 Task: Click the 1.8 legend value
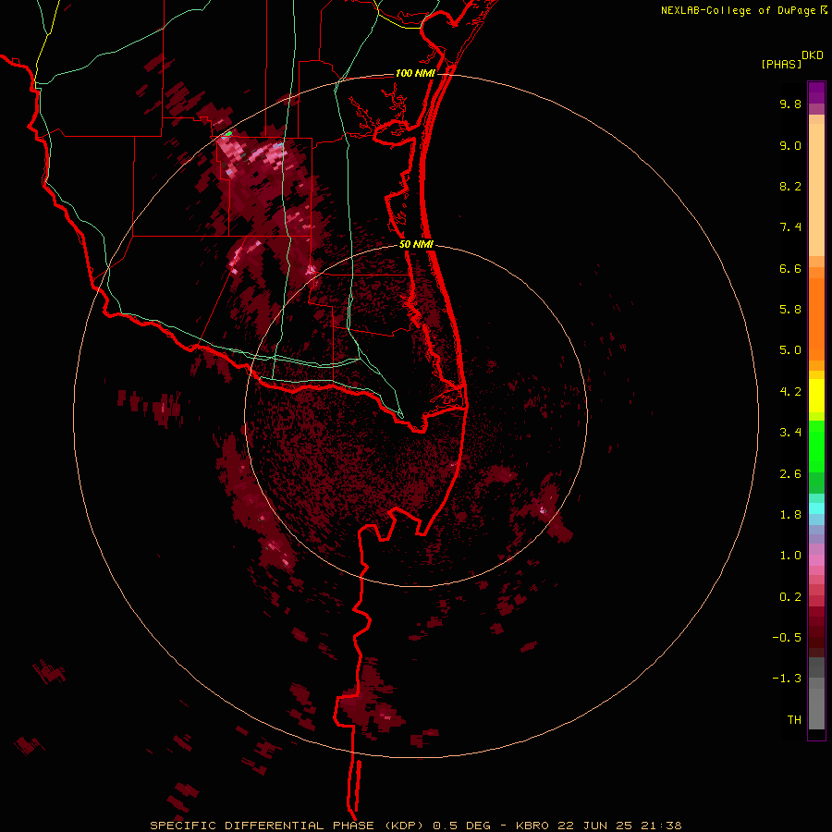pos(790,515)
